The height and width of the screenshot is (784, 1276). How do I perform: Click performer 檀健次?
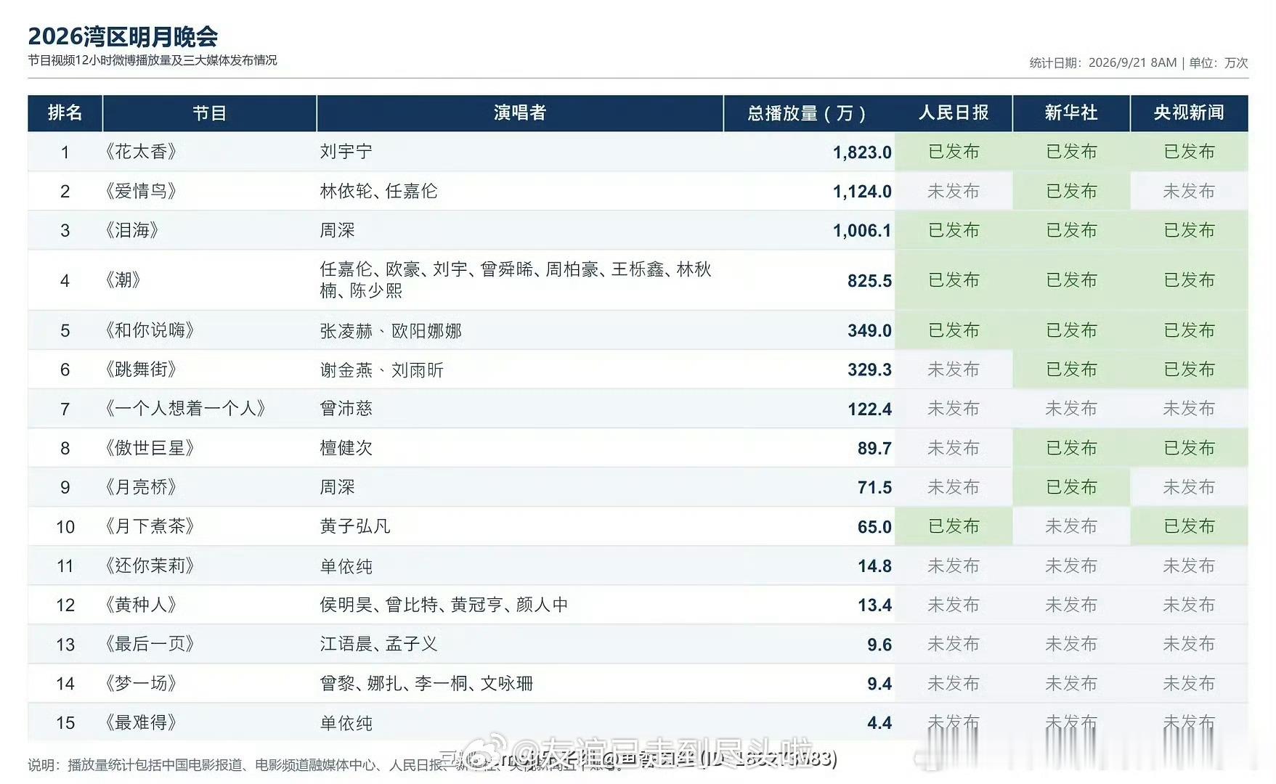346,448
